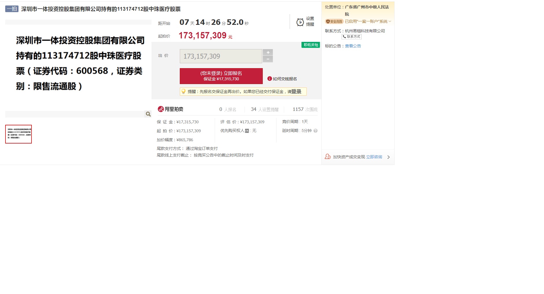
Task: Click the auction title about 中珠医疗股票
Action: pos(101,9)
